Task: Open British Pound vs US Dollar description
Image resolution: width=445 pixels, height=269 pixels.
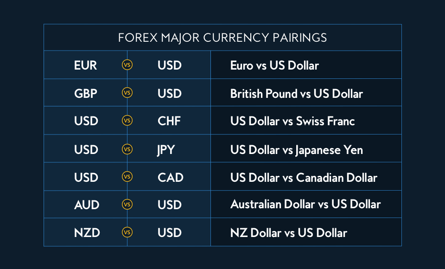Action: [x=296, y=94]
